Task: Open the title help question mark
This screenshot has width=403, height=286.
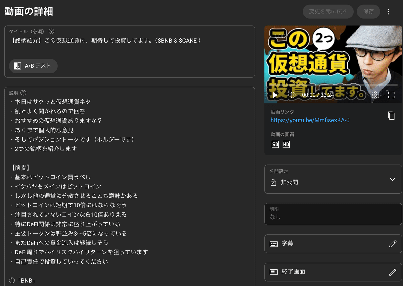Action: (51, 31)
